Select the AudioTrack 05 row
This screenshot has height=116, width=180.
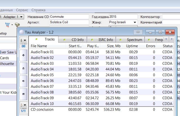[x=42, y=75]
